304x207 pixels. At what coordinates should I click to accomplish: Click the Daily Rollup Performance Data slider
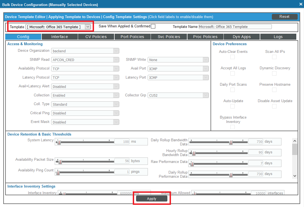click(x=219, y=175)
